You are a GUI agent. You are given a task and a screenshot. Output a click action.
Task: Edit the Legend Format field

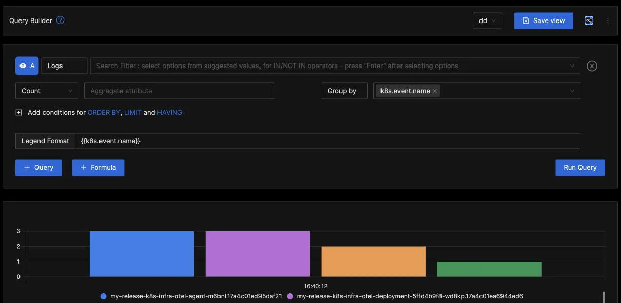(x=328, y=141)
